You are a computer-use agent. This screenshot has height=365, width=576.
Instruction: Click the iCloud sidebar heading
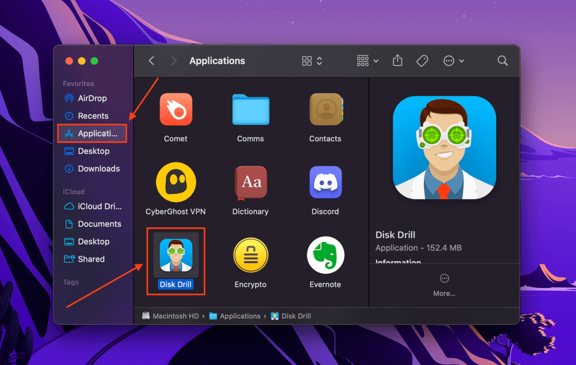pyautogui.click(x=73, y=191)
